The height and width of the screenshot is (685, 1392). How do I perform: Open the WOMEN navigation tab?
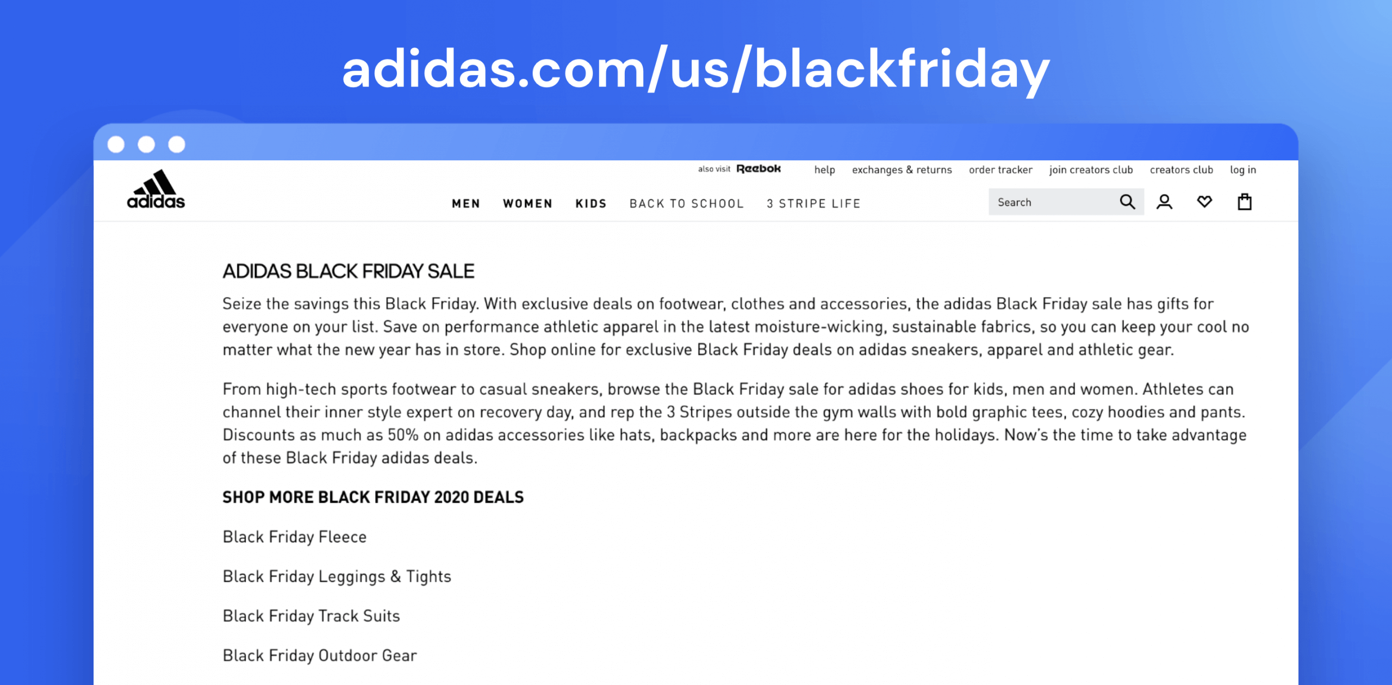click(x=527, y=203)
